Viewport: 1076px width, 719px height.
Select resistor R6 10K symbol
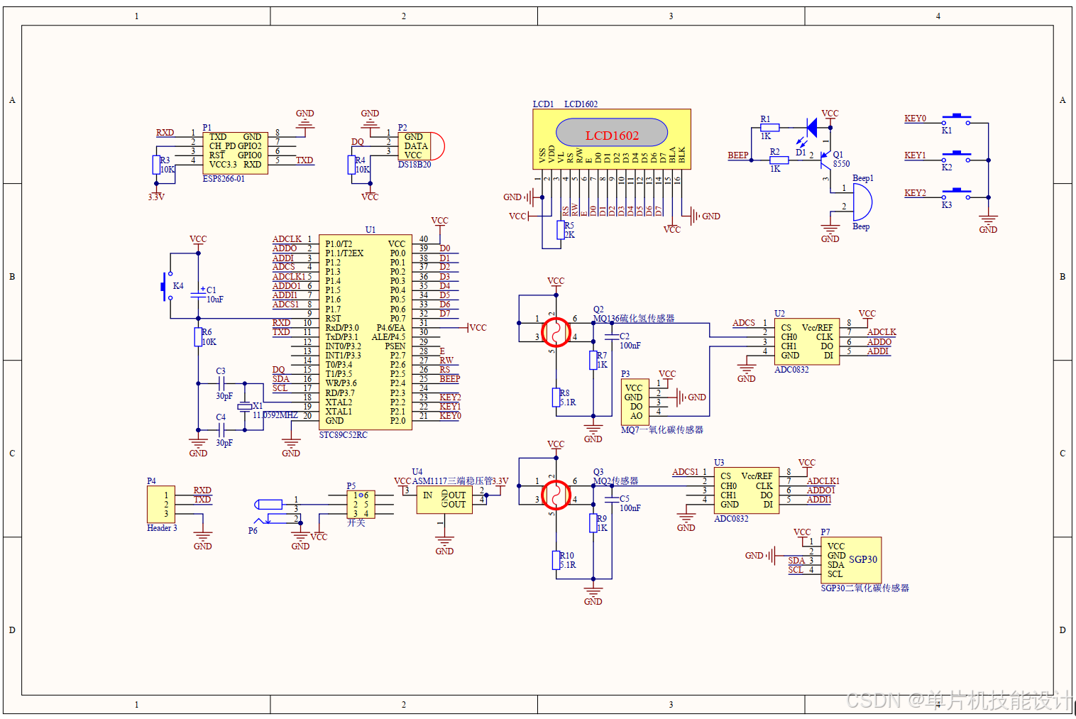pyautogui.click(x=198, y=337)
